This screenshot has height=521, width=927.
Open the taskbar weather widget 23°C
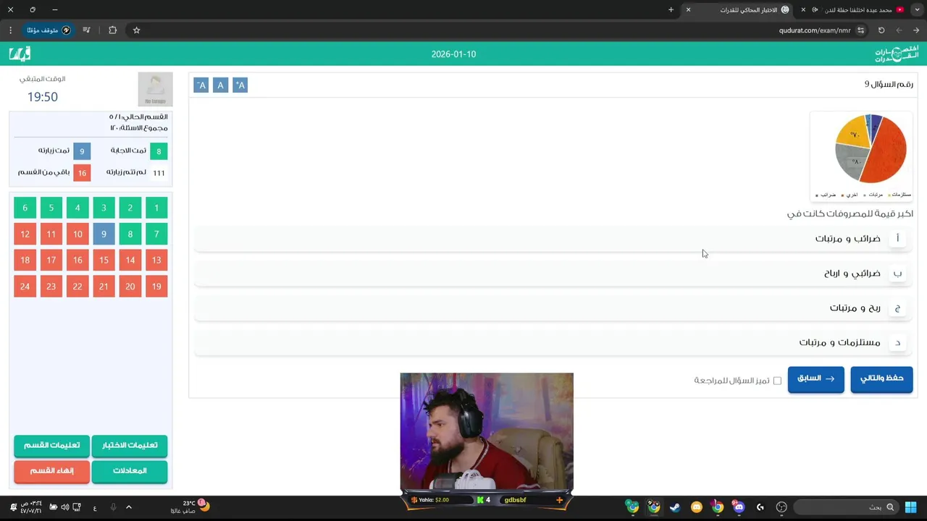point(190,507)
